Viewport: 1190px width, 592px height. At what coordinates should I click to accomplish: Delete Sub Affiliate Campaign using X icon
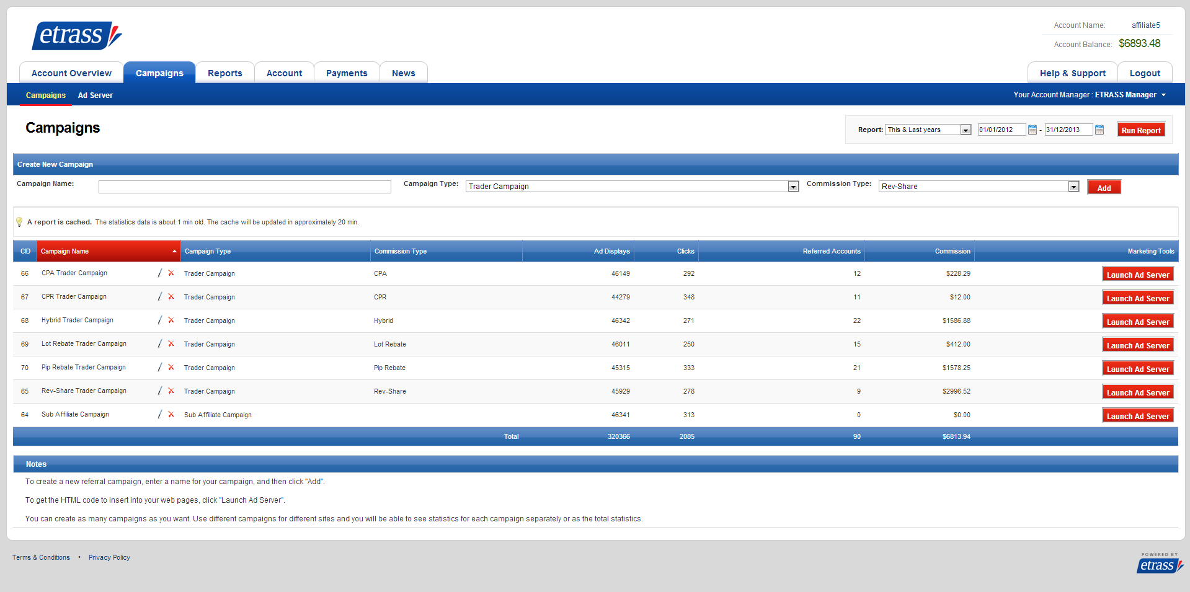click(171, 414)
